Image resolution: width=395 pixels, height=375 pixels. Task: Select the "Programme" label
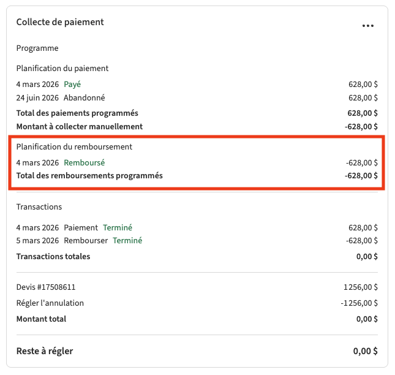[37, 48]
